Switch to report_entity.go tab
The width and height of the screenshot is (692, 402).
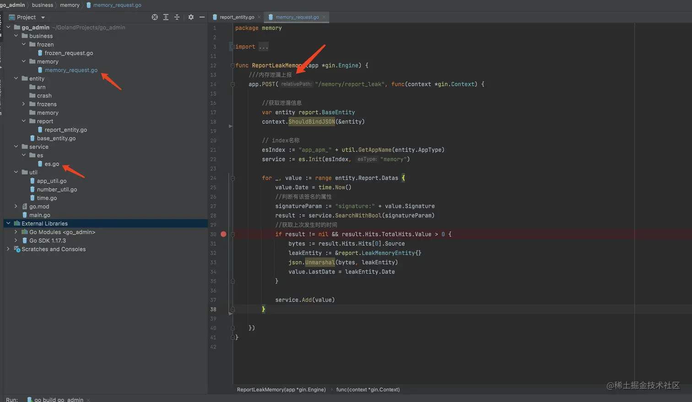click(236, 17)
